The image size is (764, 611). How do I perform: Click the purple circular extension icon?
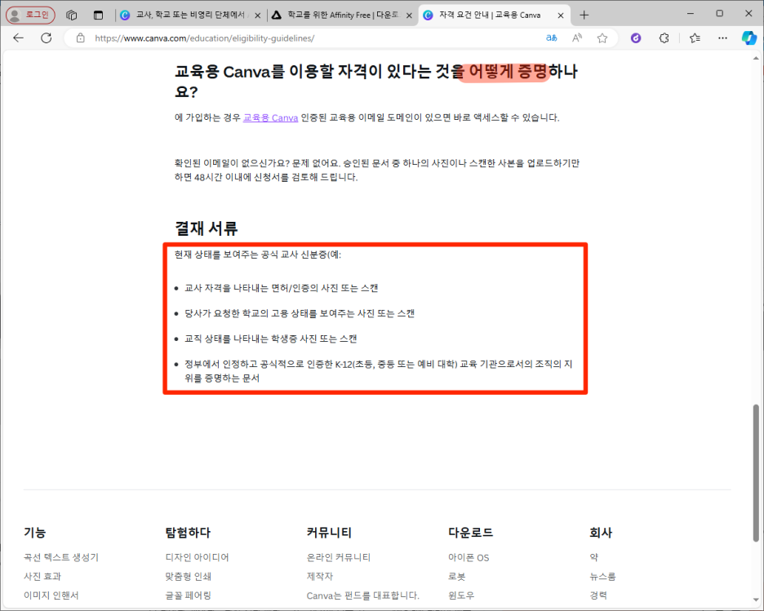click(x=636, y=38)
